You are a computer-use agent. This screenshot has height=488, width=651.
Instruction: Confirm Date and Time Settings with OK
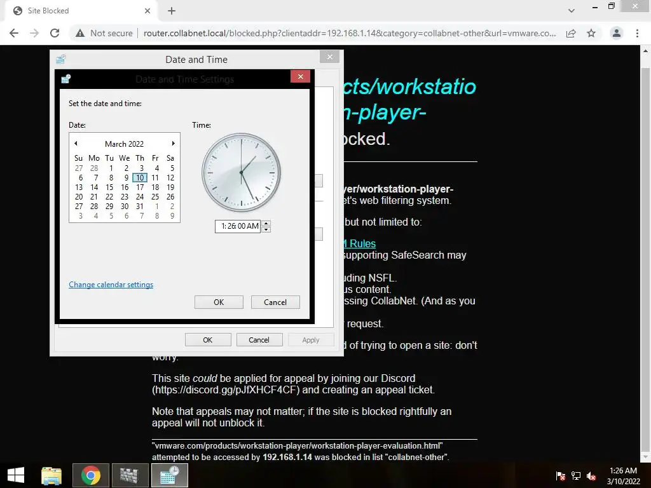pos(219,302)
